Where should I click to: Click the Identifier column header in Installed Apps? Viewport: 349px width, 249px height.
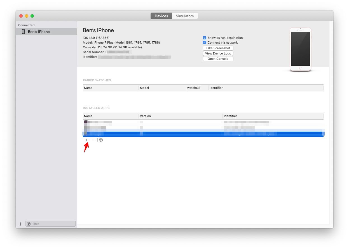(x=273, y=116)
